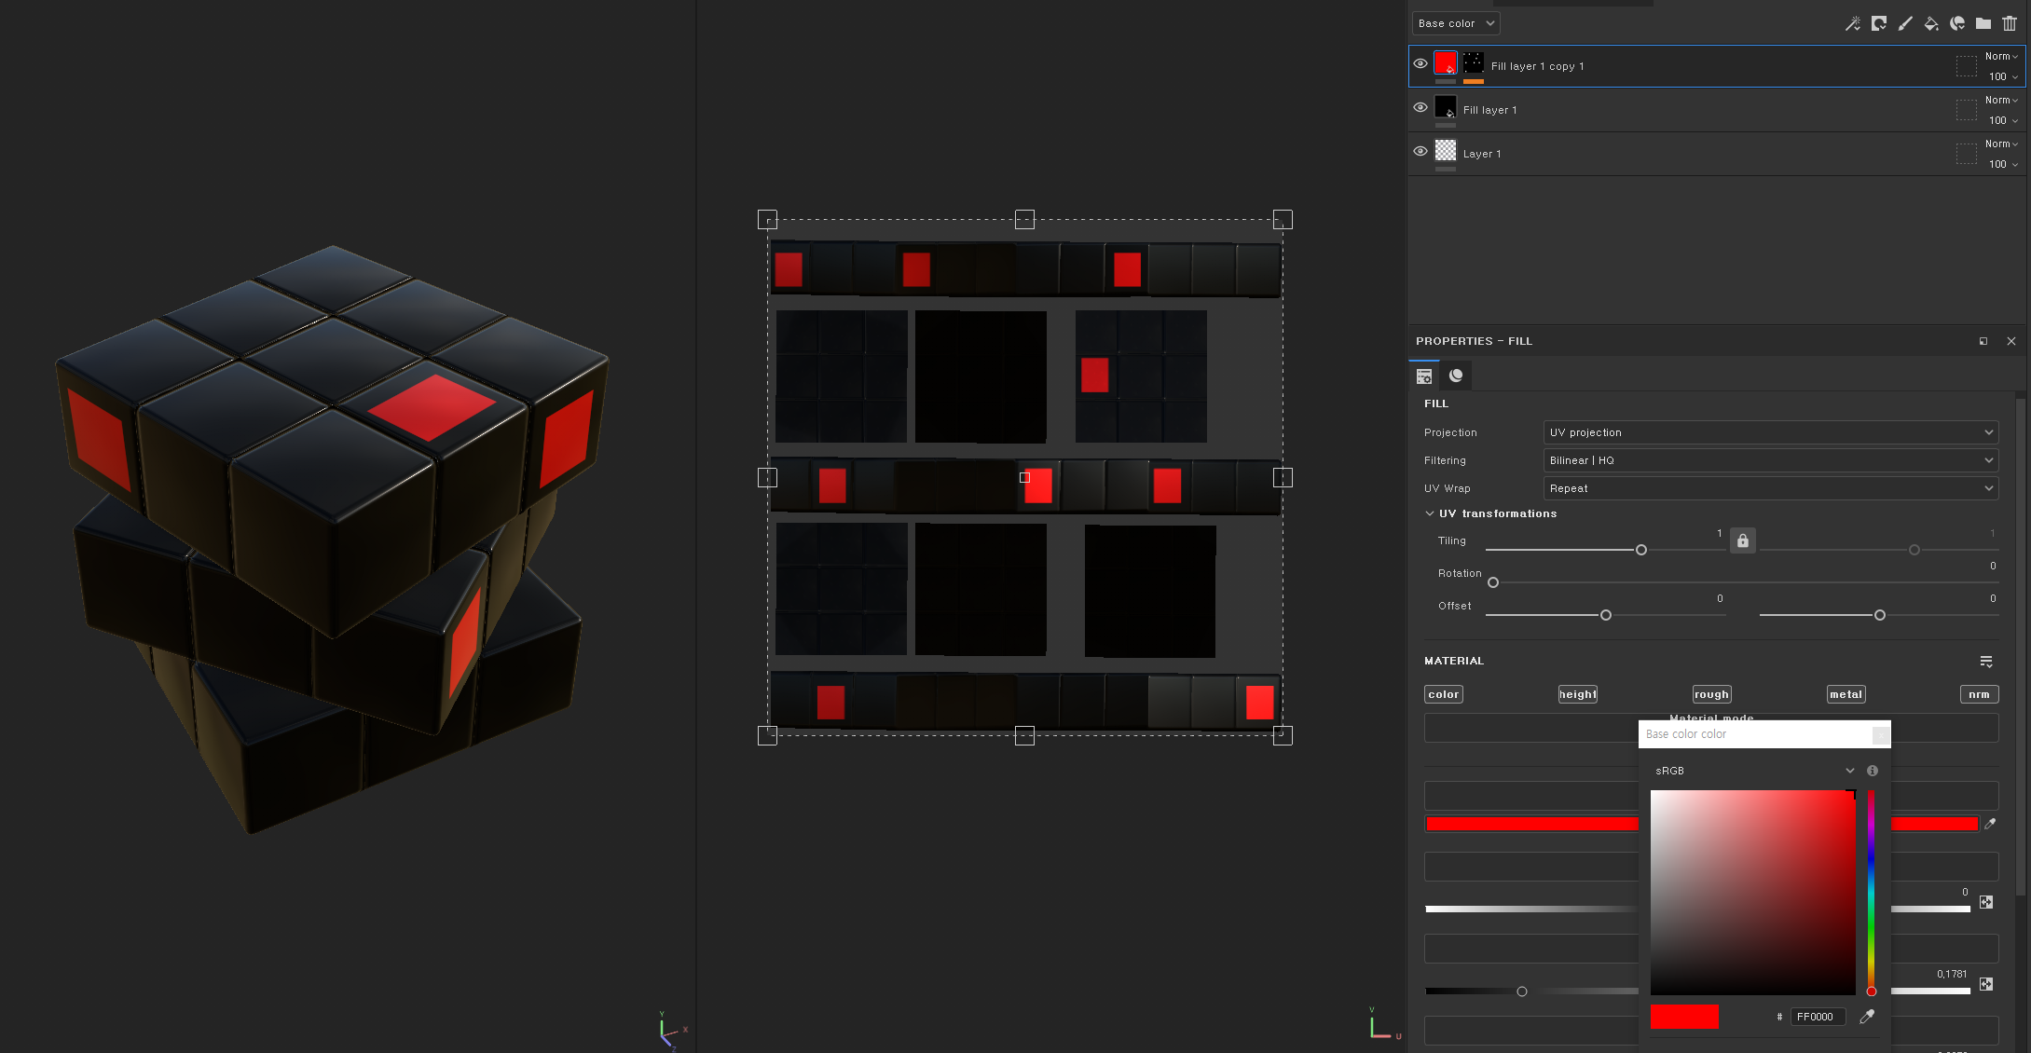The image size is (2031, 1053).
Task: Toggle the height material channel
Action: point(1577,694)
